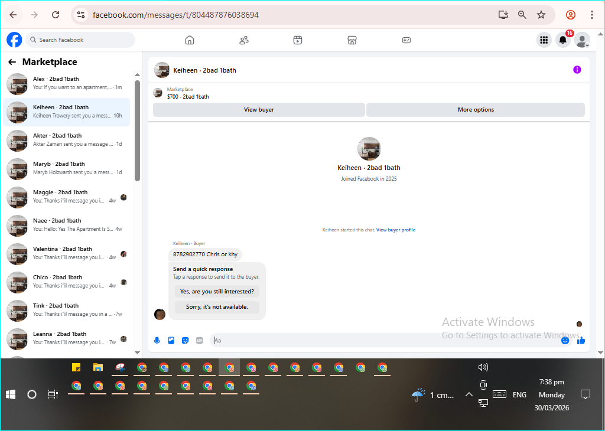
Task: Click the chat list scroll up arrow
Action: [x=137, y=75]
